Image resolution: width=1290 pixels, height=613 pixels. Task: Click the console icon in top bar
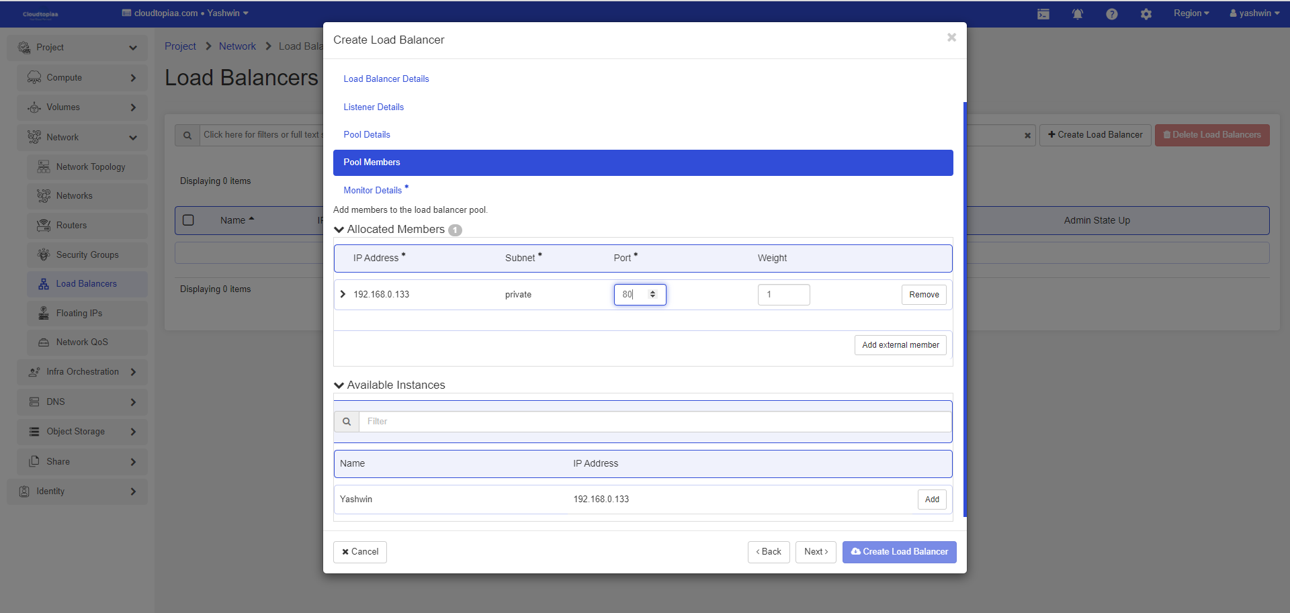(1043, 14)
